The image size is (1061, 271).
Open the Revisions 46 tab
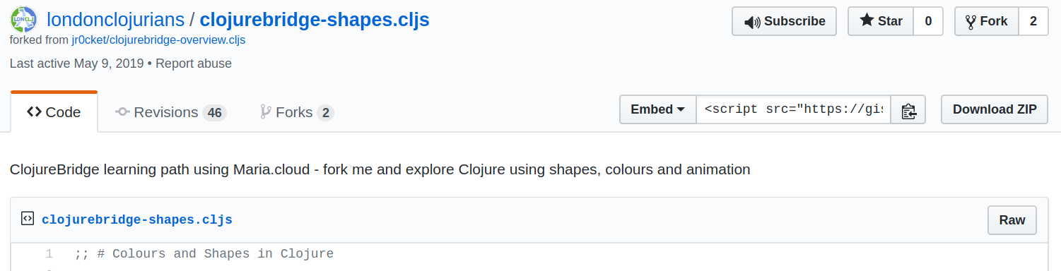(x=170, y=112)
